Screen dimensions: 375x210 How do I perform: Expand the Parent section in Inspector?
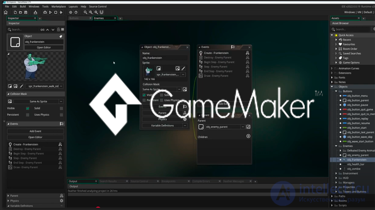click(9, 196)
